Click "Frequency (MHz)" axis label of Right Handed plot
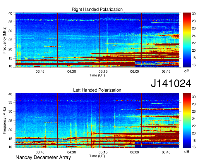 coord(4,40)
